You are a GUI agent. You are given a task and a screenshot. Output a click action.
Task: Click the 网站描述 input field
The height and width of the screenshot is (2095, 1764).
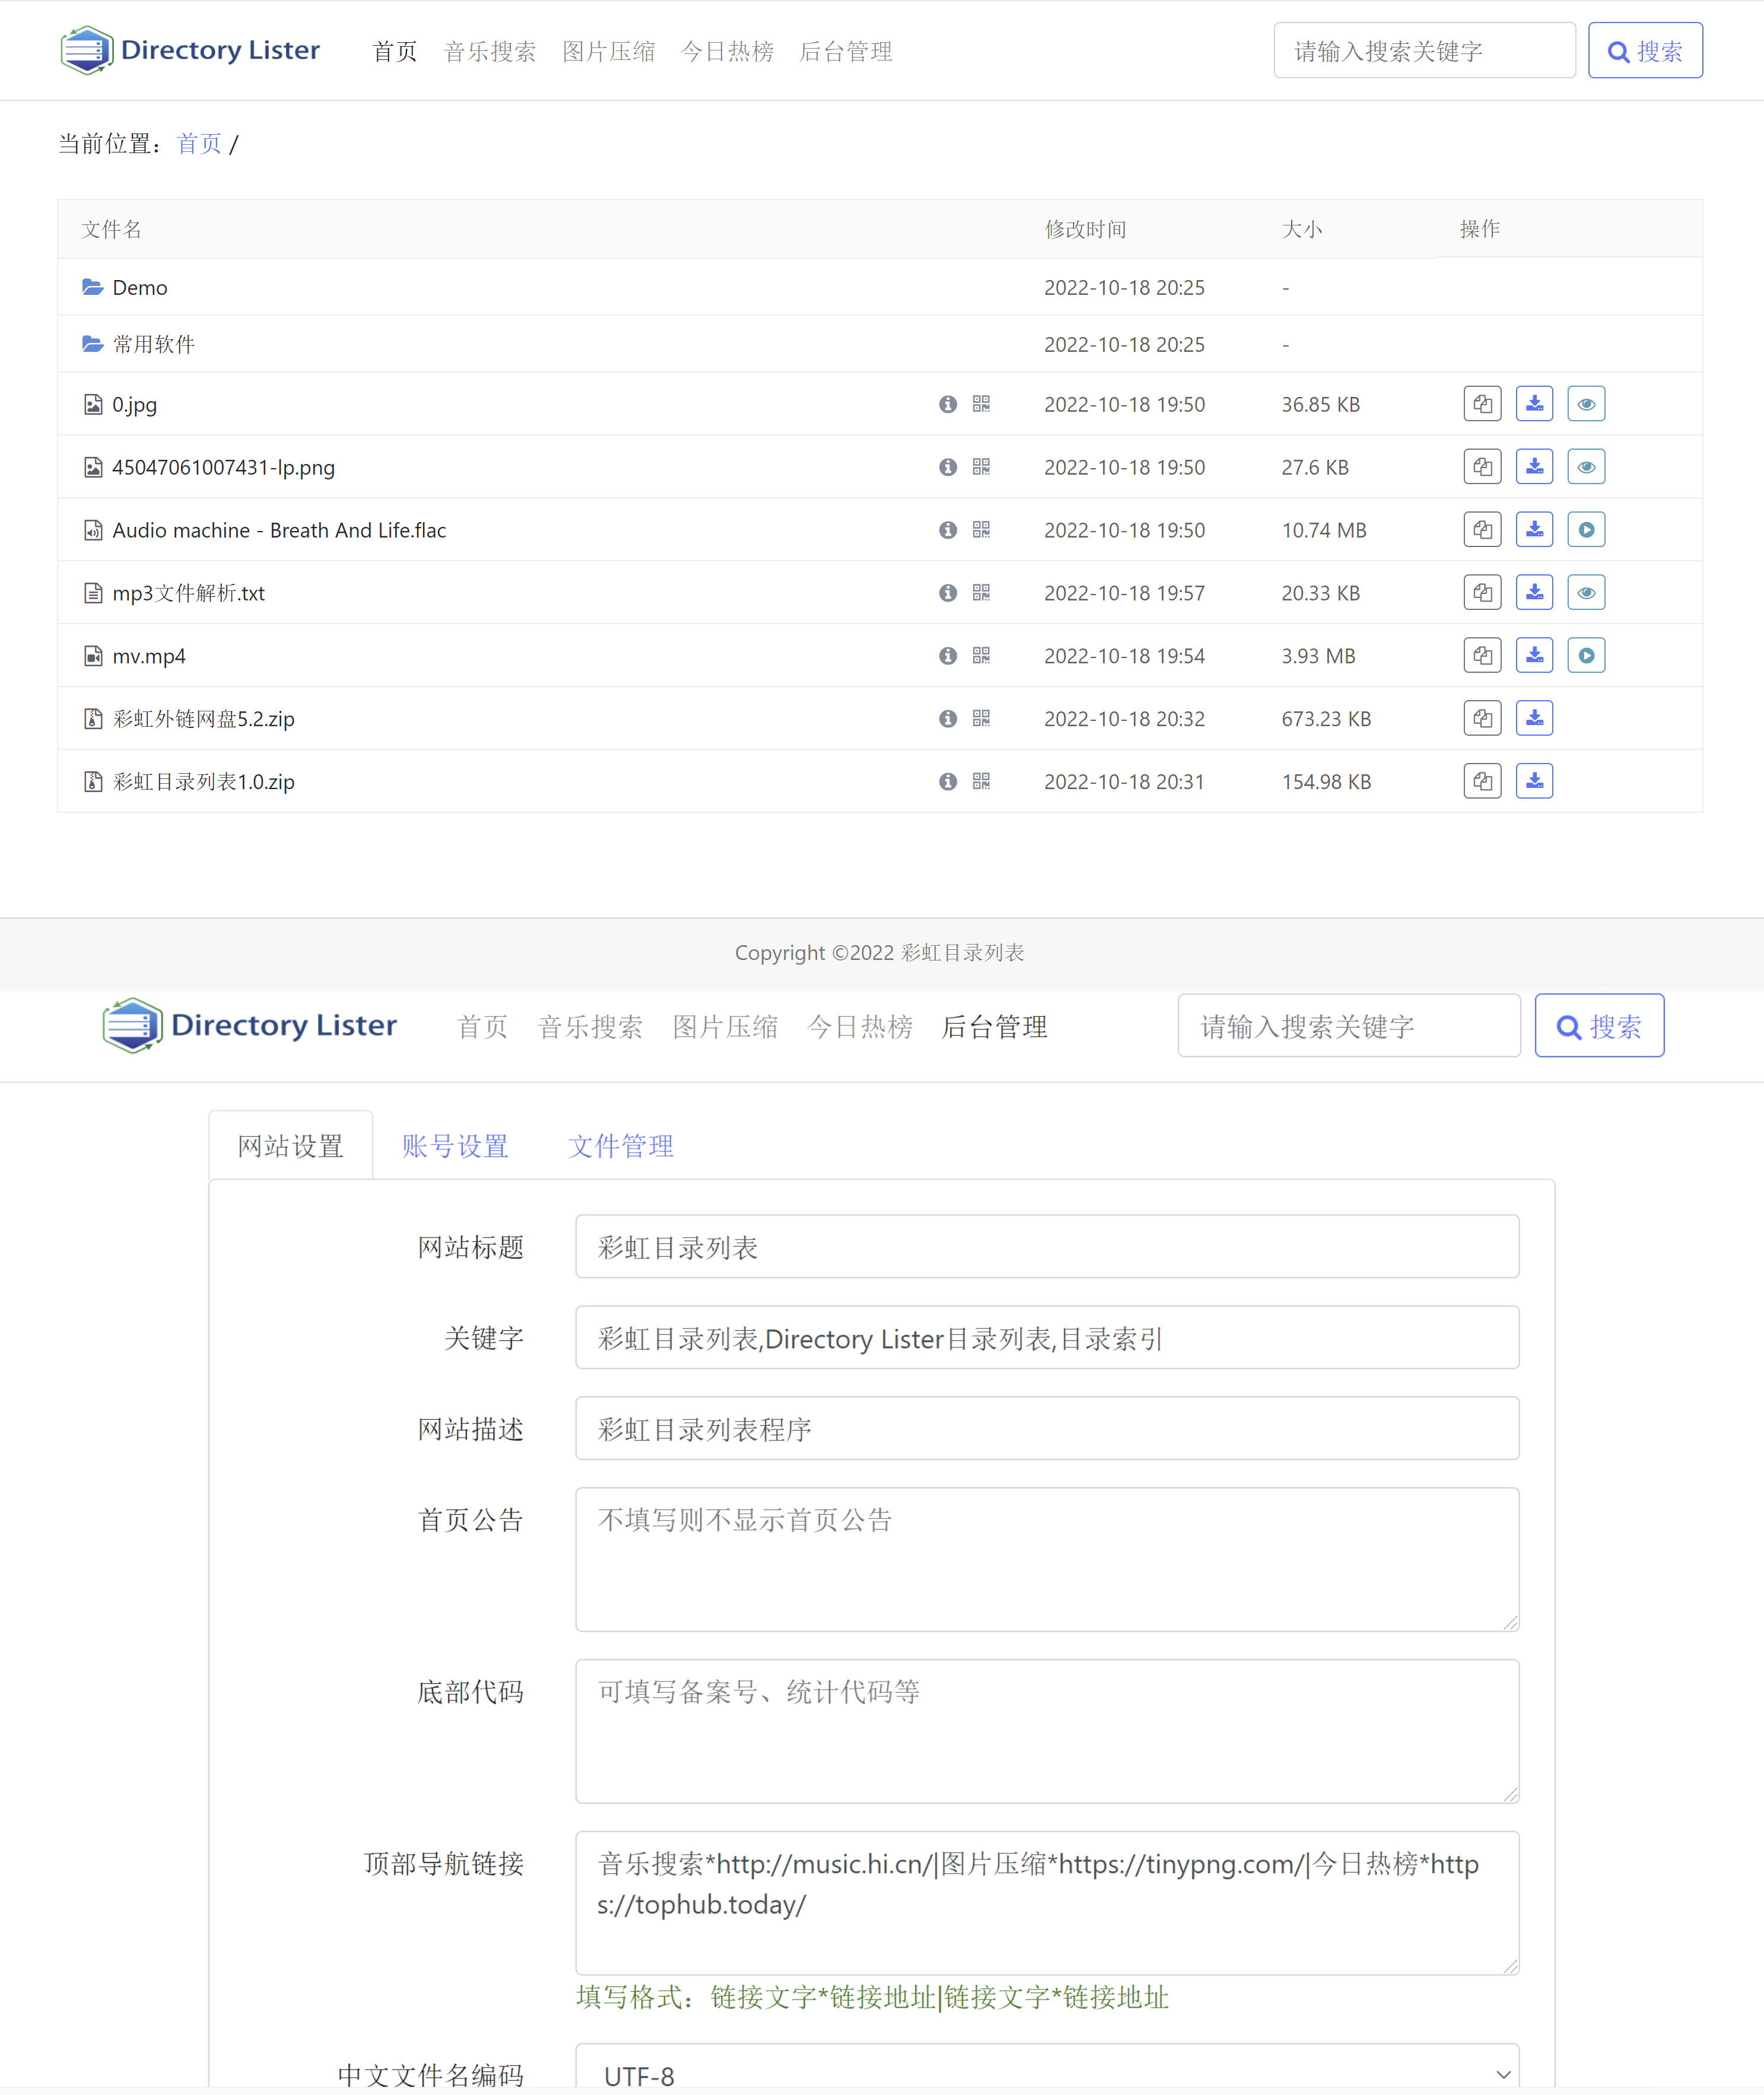tap(1047, 1429)
